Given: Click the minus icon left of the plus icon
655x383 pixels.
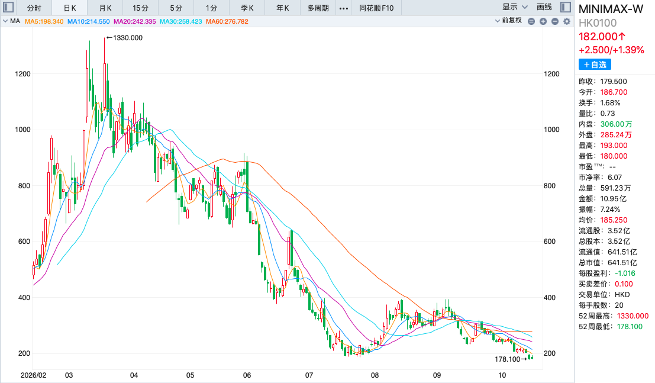Looking at the screenshot, I should click(x=531, y=21).
